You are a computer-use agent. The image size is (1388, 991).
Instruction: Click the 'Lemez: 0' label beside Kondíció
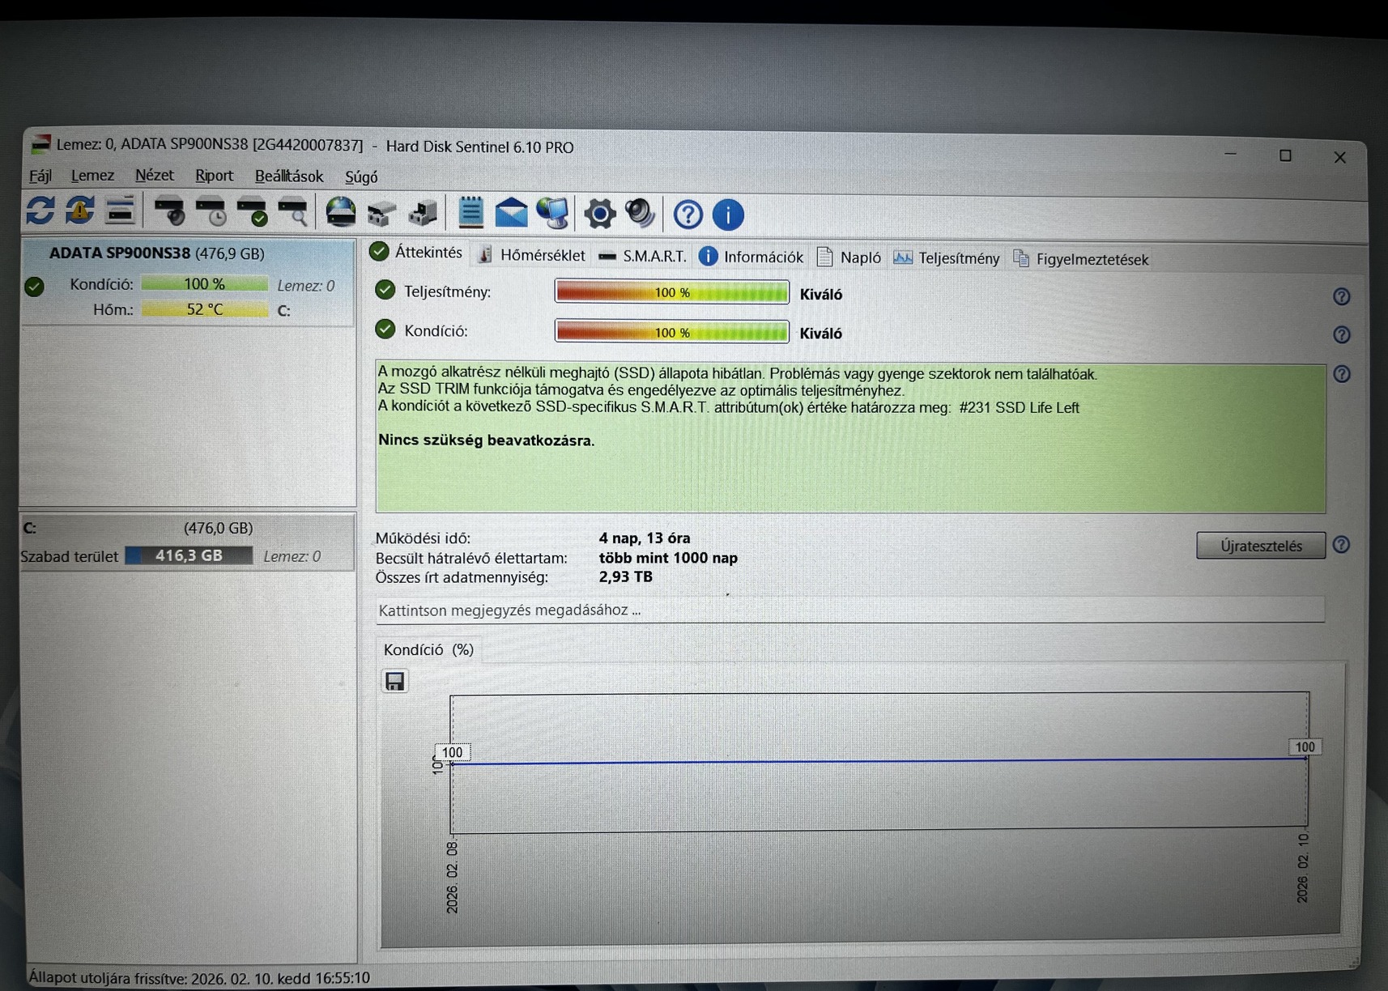click(306, 286)
